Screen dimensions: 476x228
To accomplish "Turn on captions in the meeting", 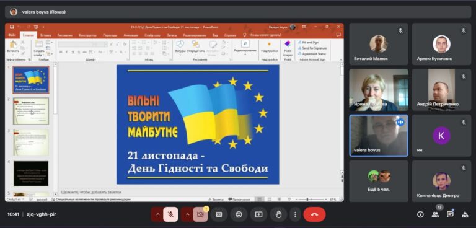I will point(219,214).
